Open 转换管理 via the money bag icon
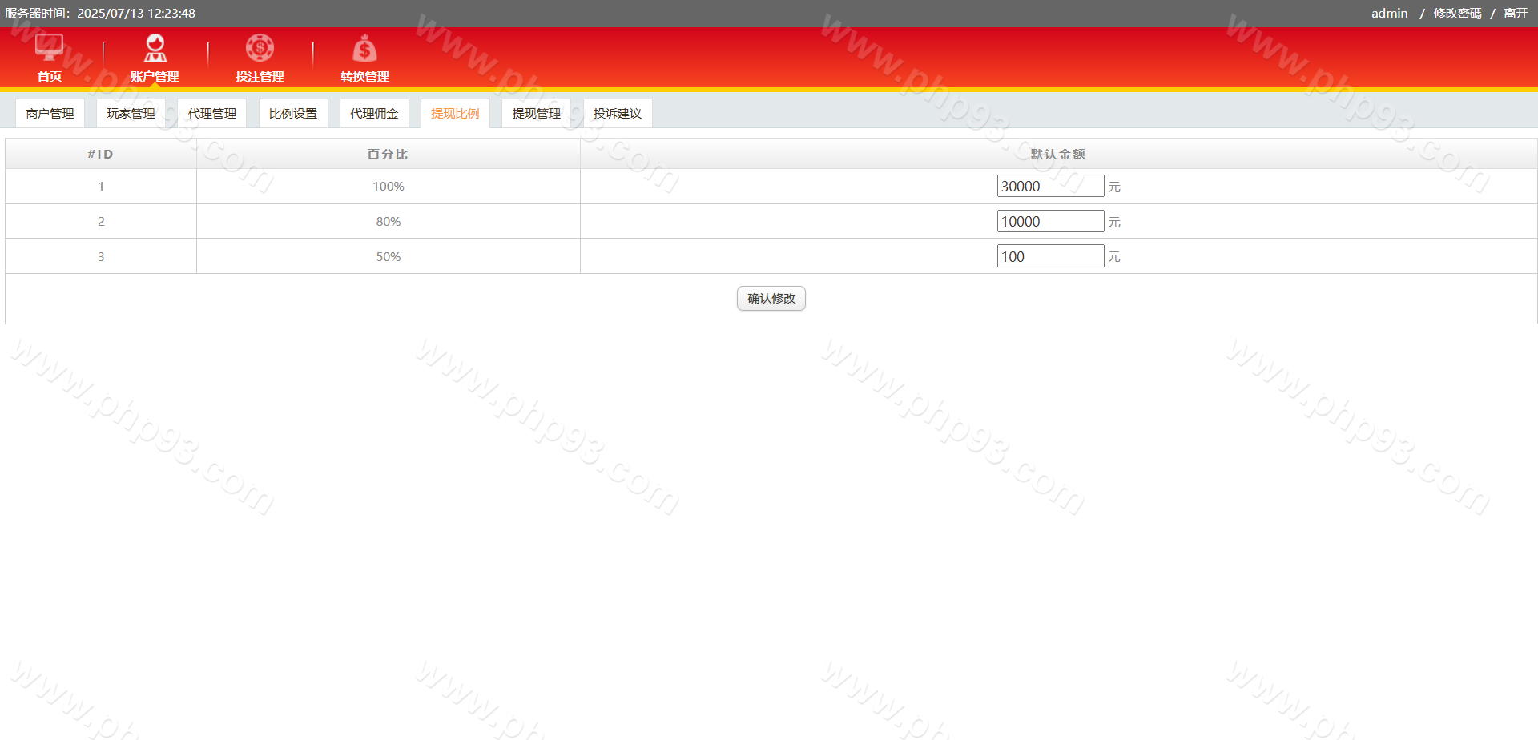The height and width of the screenshot is (740, 1538). click(x=364, y=50)
